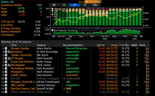This screenshot has width=155, height=96.
Task: Open the chart icon for Macquarie row
Action: pos(148,72)
